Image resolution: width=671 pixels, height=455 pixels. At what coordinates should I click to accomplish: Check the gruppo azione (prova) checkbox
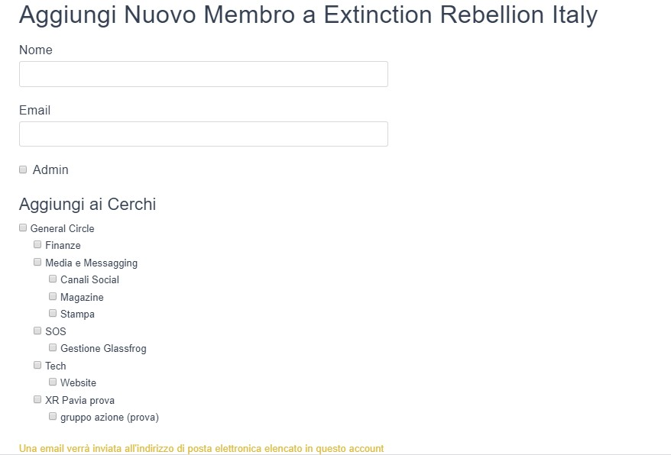pyautogui.click(x=53, y=416)
